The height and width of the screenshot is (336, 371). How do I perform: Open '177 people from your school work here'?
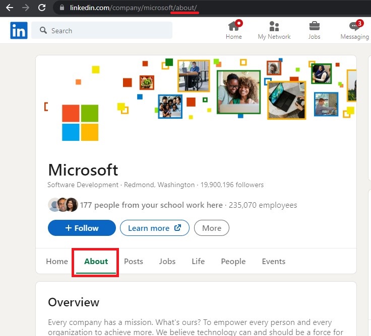click(151, 205)
